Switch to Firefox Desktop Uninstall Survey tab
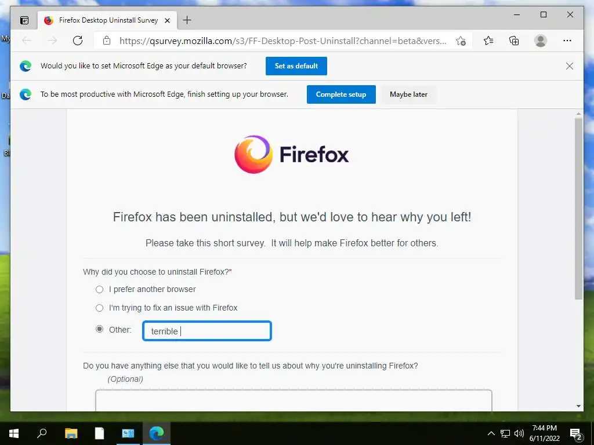 107,20
